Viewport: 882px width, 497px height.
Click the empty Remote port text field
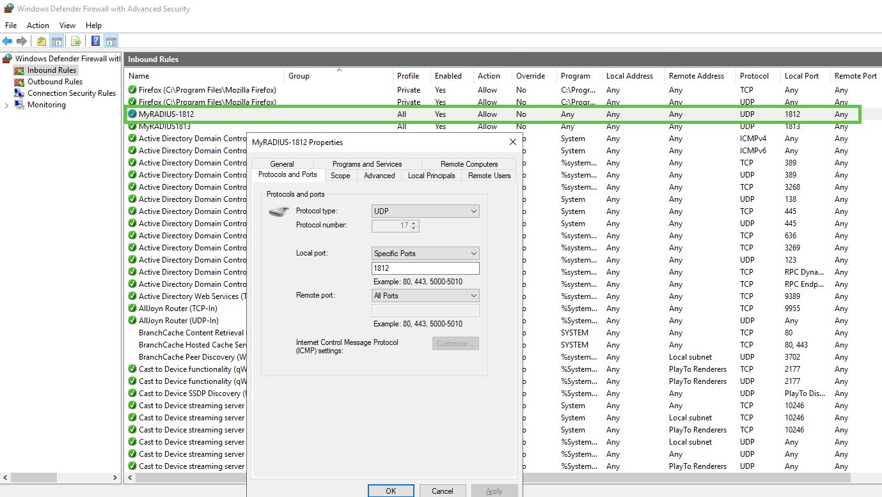point(425,310)
